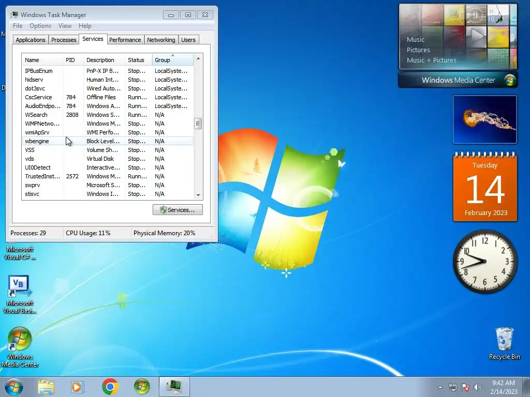Select the wmiApSrv service row
Viewport: 530px width, 397px height.
coord(108,132)
